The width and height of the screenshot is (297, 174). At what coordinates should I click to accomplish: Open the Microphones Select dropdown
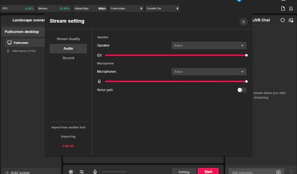point(209,72)
